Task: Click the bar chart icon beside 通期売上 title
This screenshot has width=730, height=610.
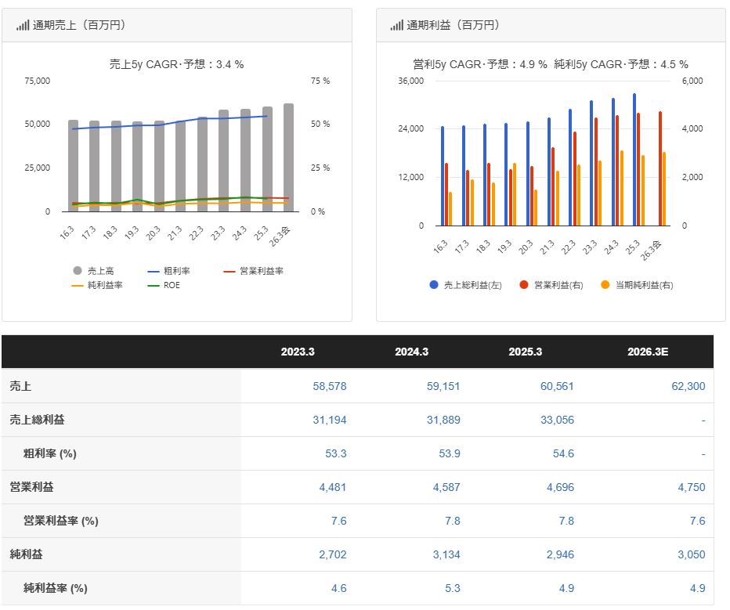Action: [22, 25]
